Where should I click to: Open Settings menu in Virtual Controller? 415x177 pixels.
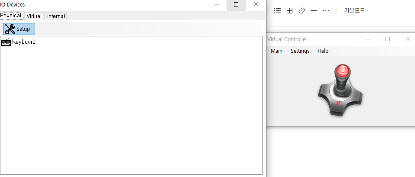click(x=300, y=51)
